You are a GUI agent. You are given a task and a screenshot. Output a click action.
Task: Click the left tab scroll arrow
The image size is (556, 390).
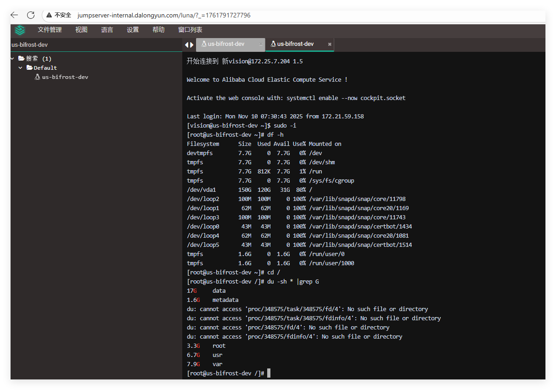(x=186, y=45)
